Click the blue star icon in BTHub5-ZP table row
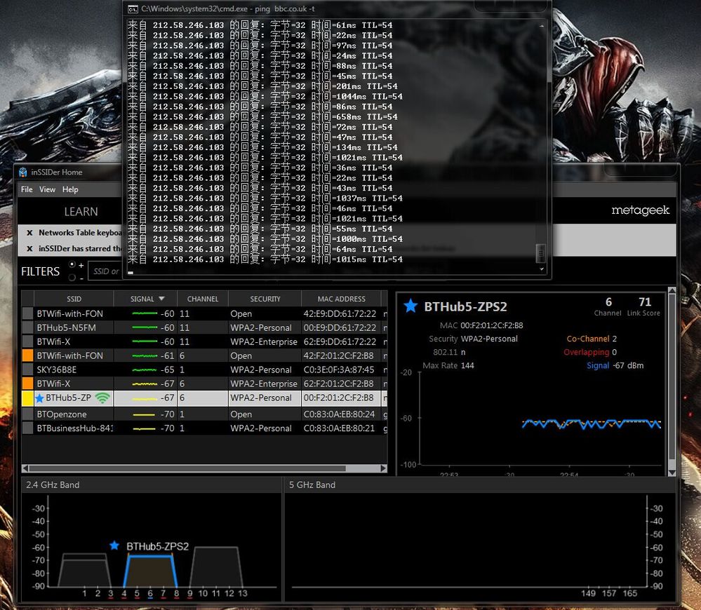 (40, 398)
